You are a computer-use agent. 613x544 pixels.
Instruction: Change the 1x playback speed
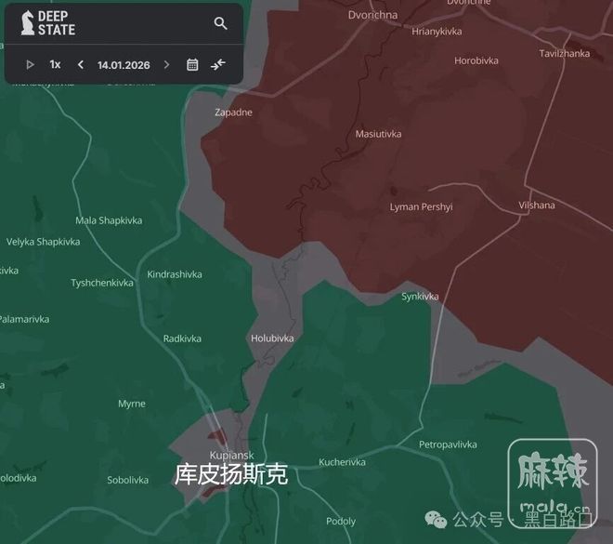(x=55, y=64)
